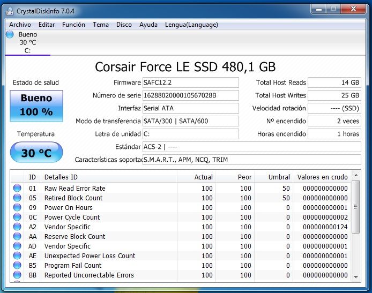This screenshot has width=372, height=293.
Task: Click the blue status orb for drive C:
Action: (x=10, y=35)
